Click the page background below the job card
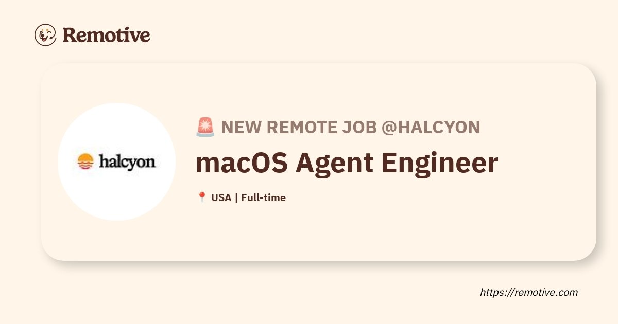The height and width of the screenshot is (324, 618). pos(257,293)
